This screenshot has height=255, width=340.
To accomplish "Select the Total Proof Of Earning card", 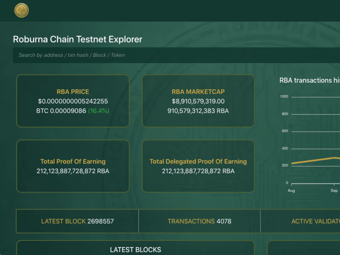I will coord(73,166).
